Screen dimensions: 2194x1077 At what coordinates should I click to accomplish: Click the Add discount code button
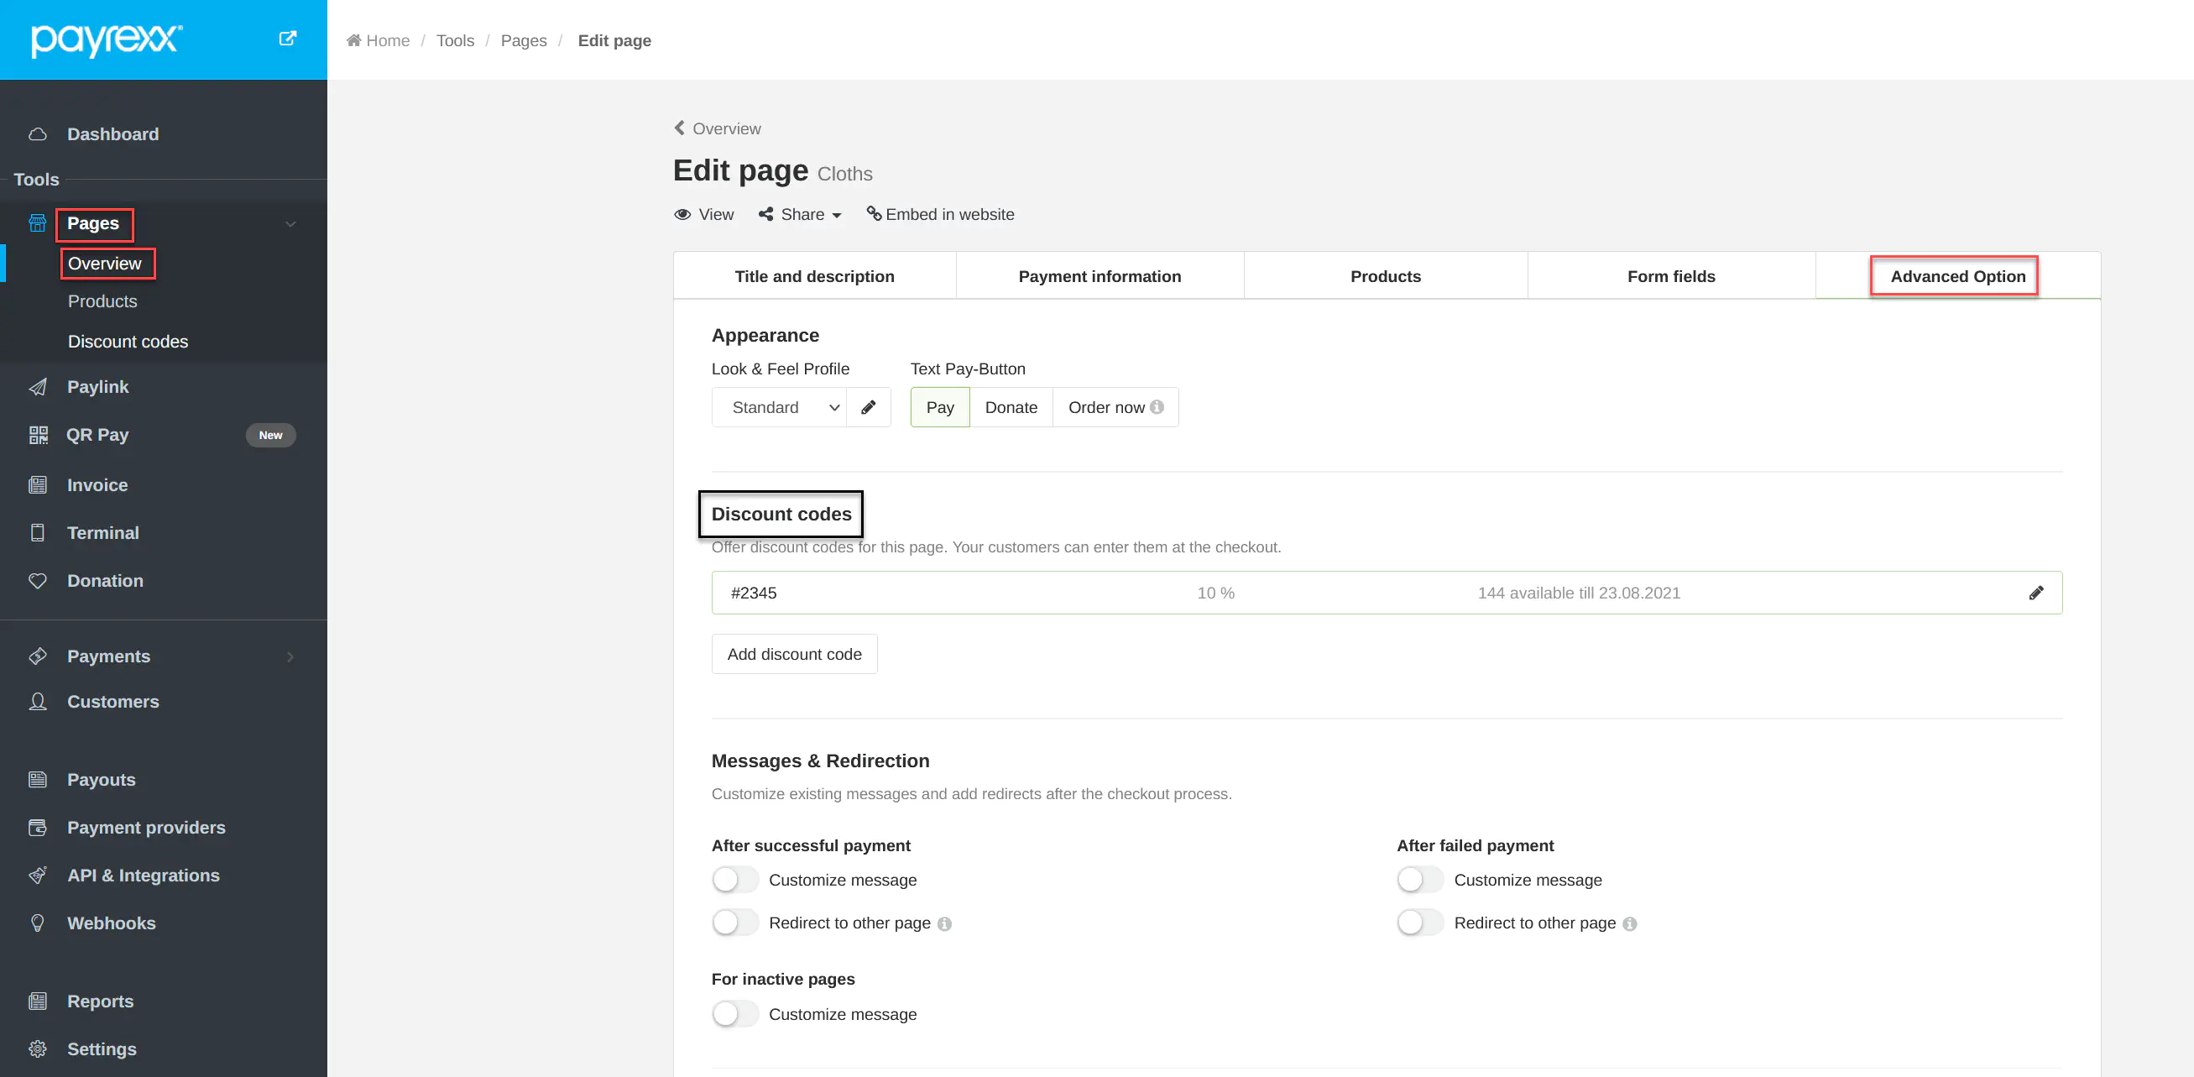click(794, 655)
